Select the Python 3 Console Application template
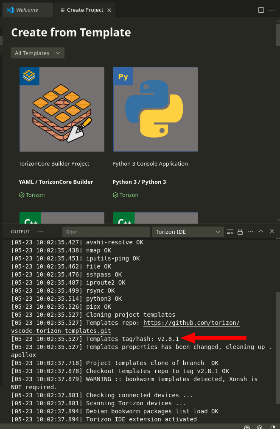 click(x=155, y=109)
